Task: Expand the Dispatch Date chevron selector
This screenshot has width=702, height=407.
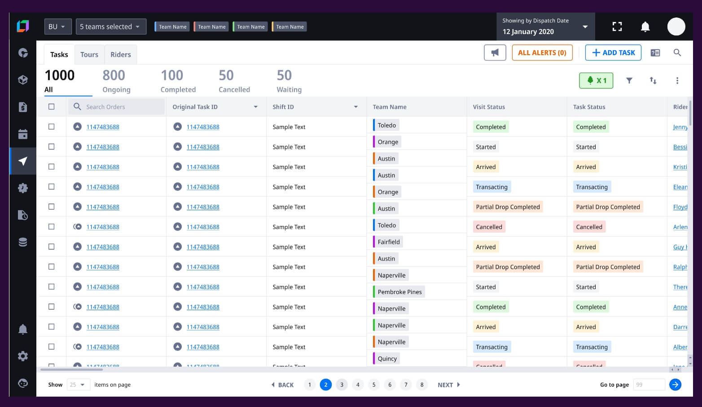Action: tap(585, 27)
